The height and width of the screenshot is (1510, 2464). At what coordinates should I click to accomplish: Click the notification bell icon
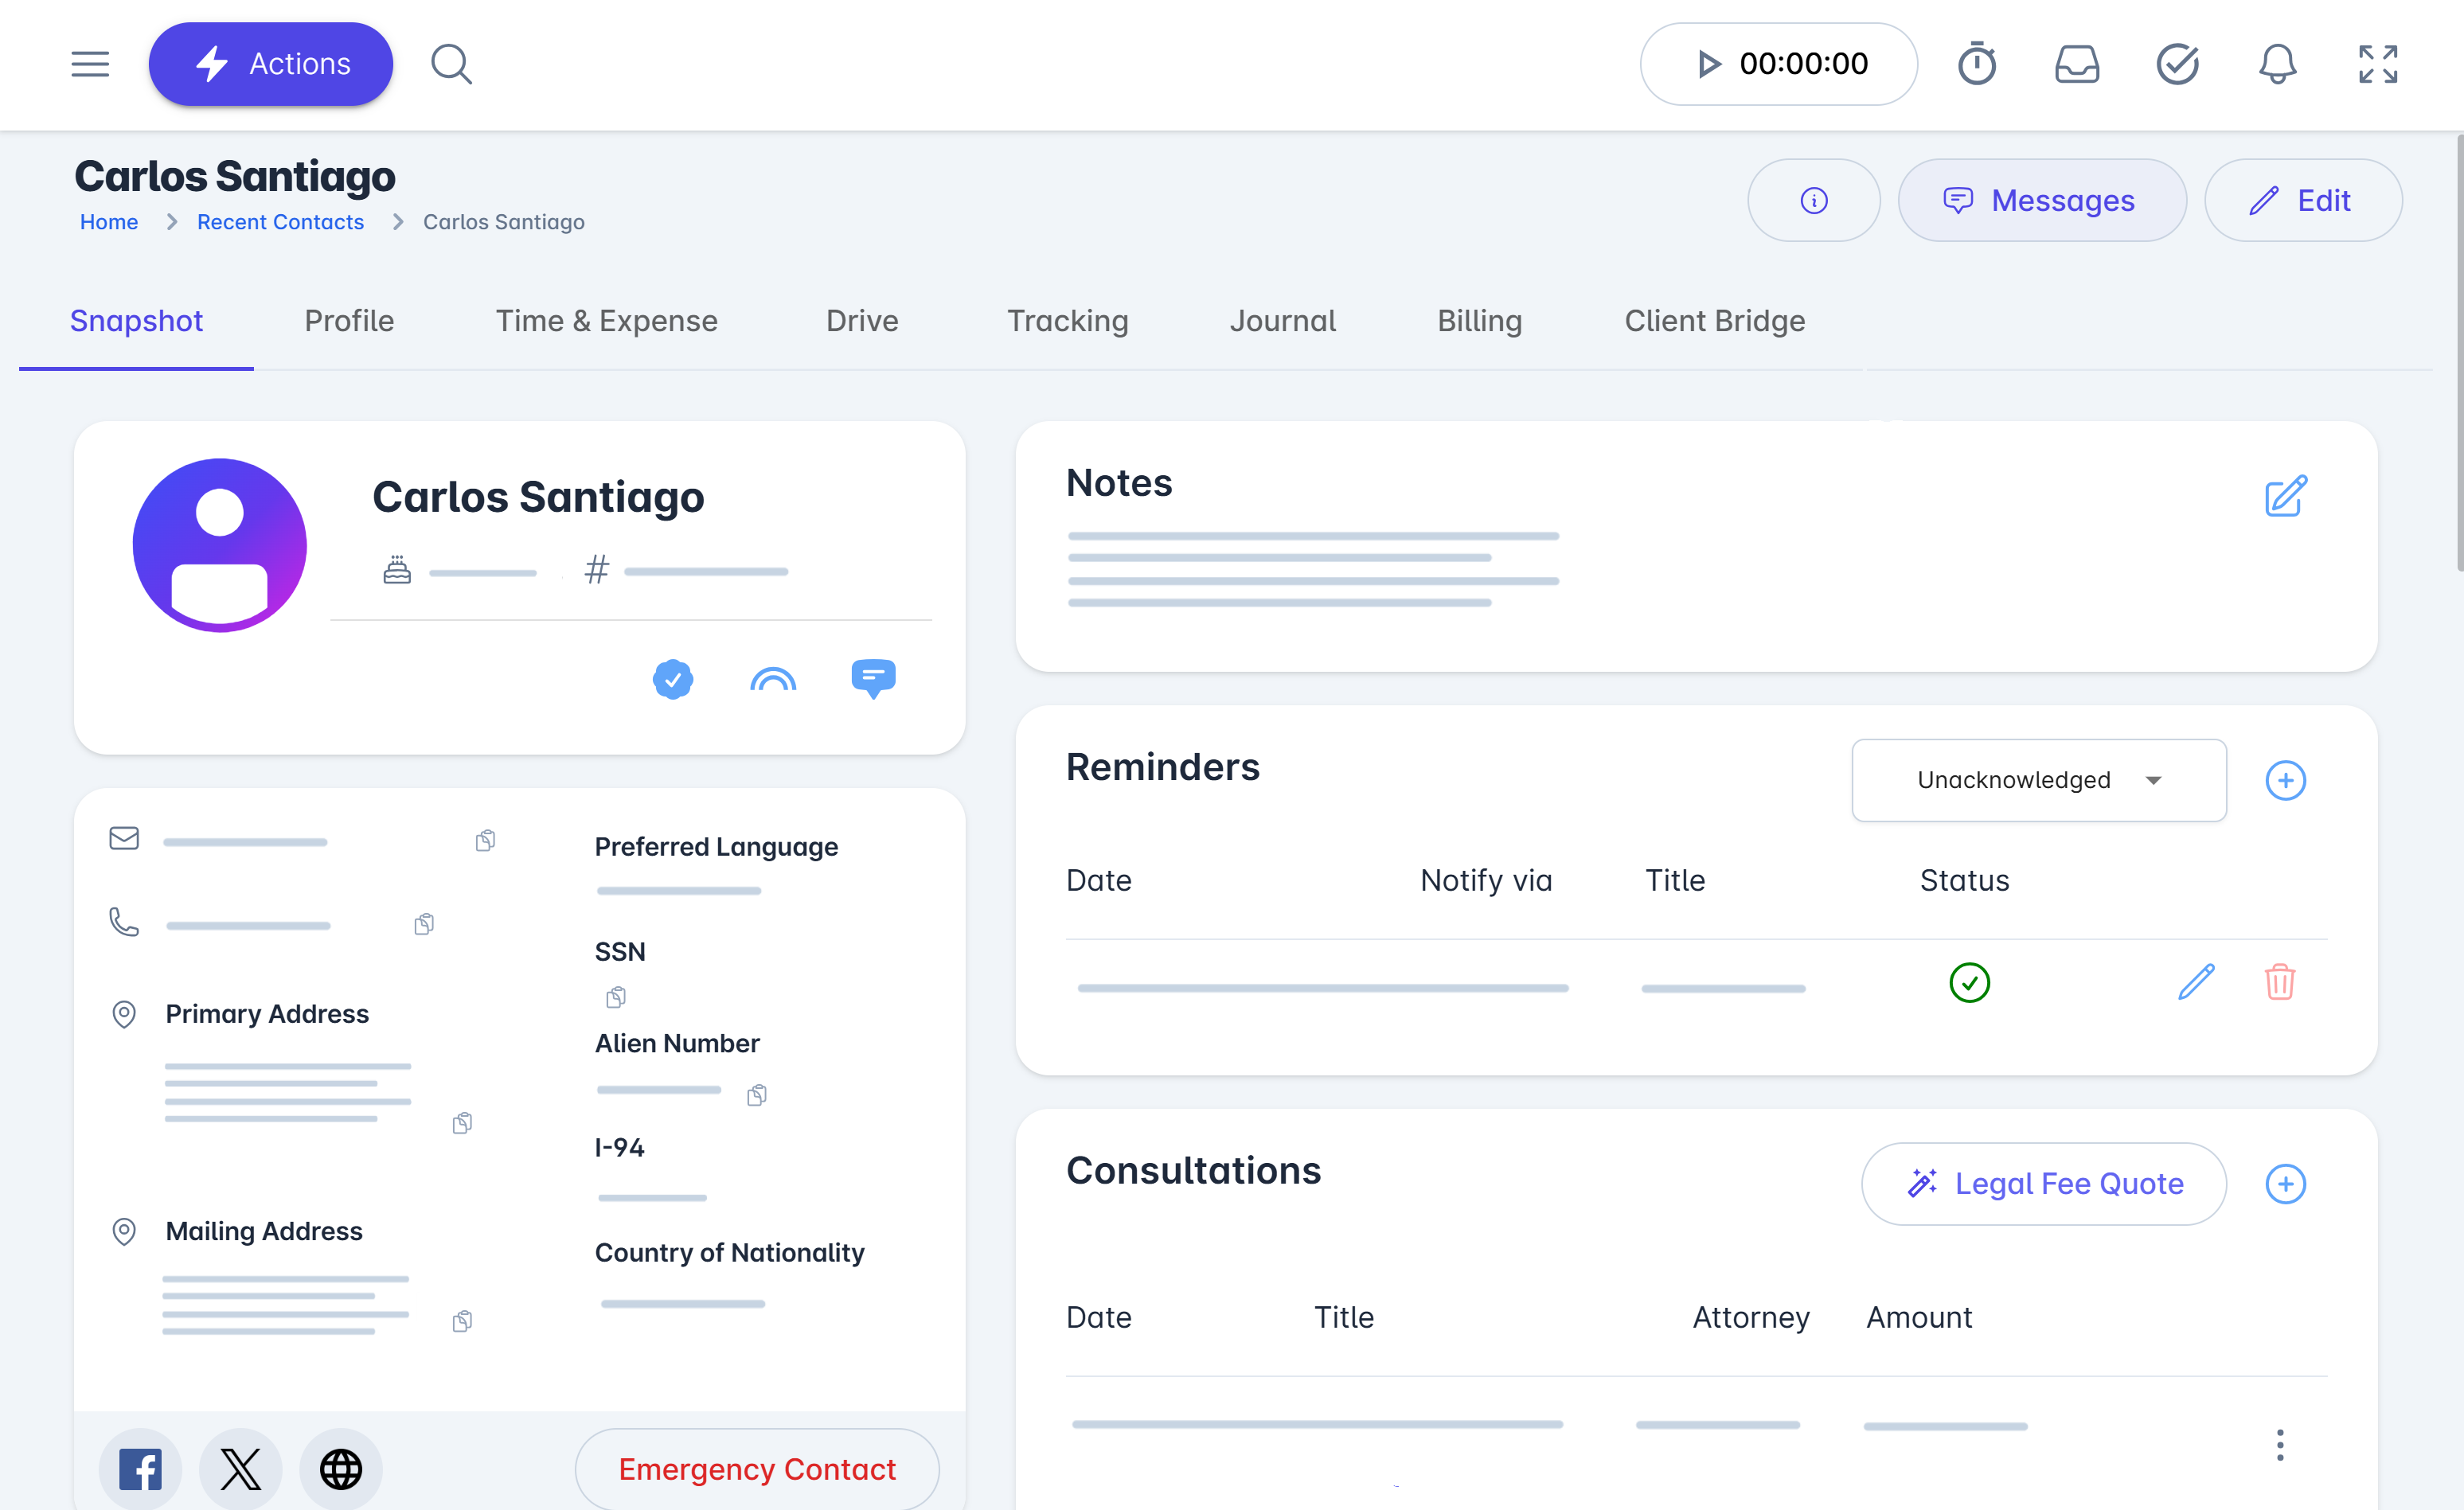coord(2277,64)
